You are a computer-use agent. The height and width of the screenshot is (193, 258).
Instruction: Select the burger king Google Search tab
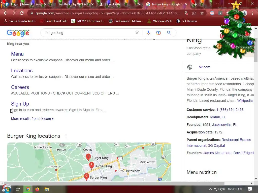167,4
